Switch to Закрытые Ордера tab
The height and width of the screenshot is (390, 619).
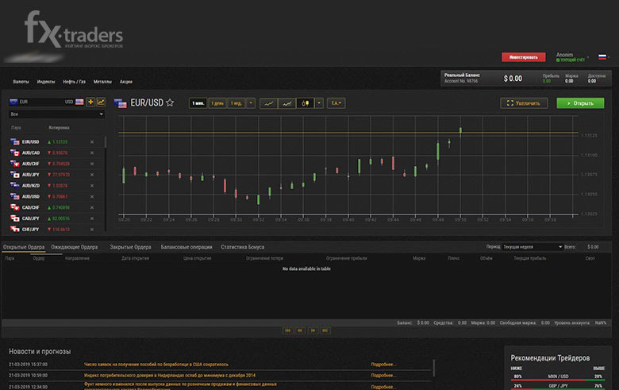(130, 247)
